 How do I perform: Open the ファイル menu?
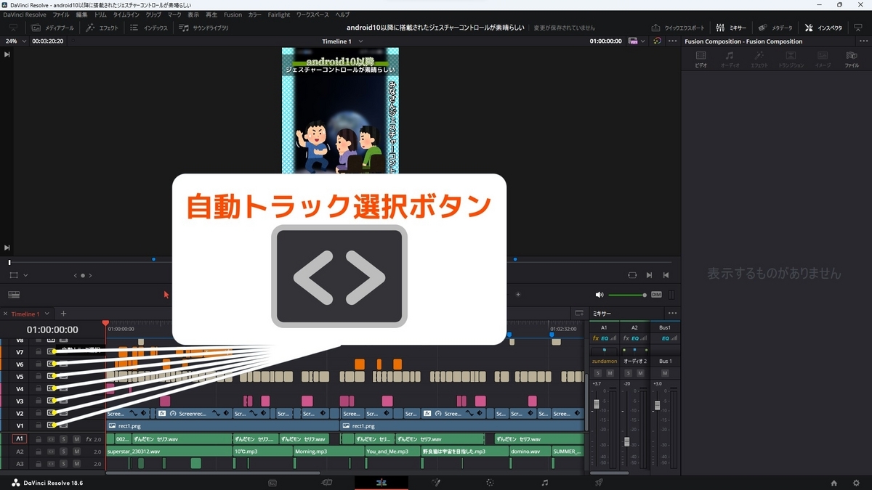tap(60, 14)
